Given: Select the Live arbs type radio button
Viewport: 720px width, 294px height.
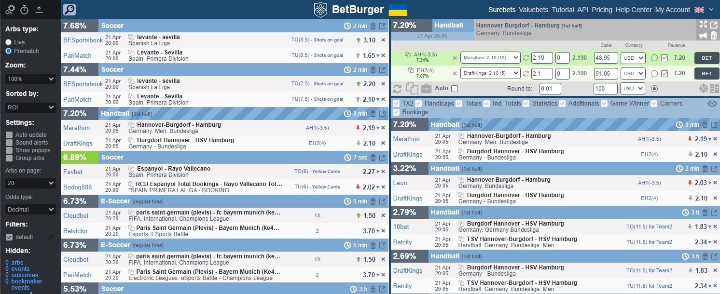Looking at the screenshot, I should tap(9, 42).
